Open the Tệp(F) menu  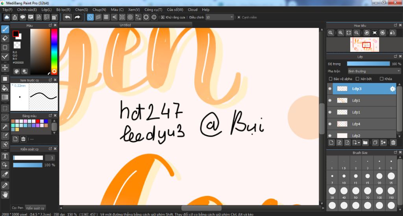[x=7, y=9]
